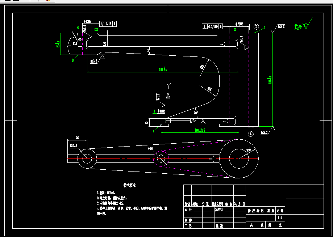Click the green label I
This screenshot has height=237, width=333.
click(x=154, y=111)
